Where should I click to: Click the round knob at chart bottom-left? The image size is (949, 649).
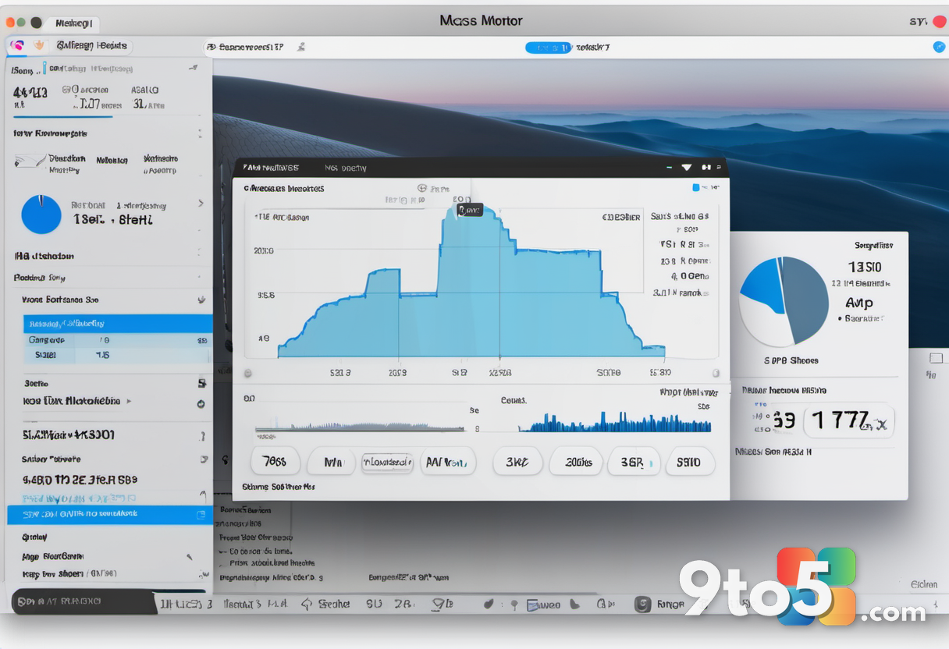coord(247,373)
